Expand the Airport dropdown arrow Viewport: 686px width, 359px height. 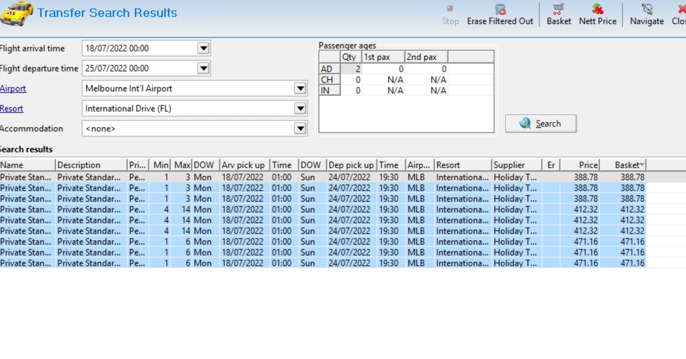click(300, 88)
